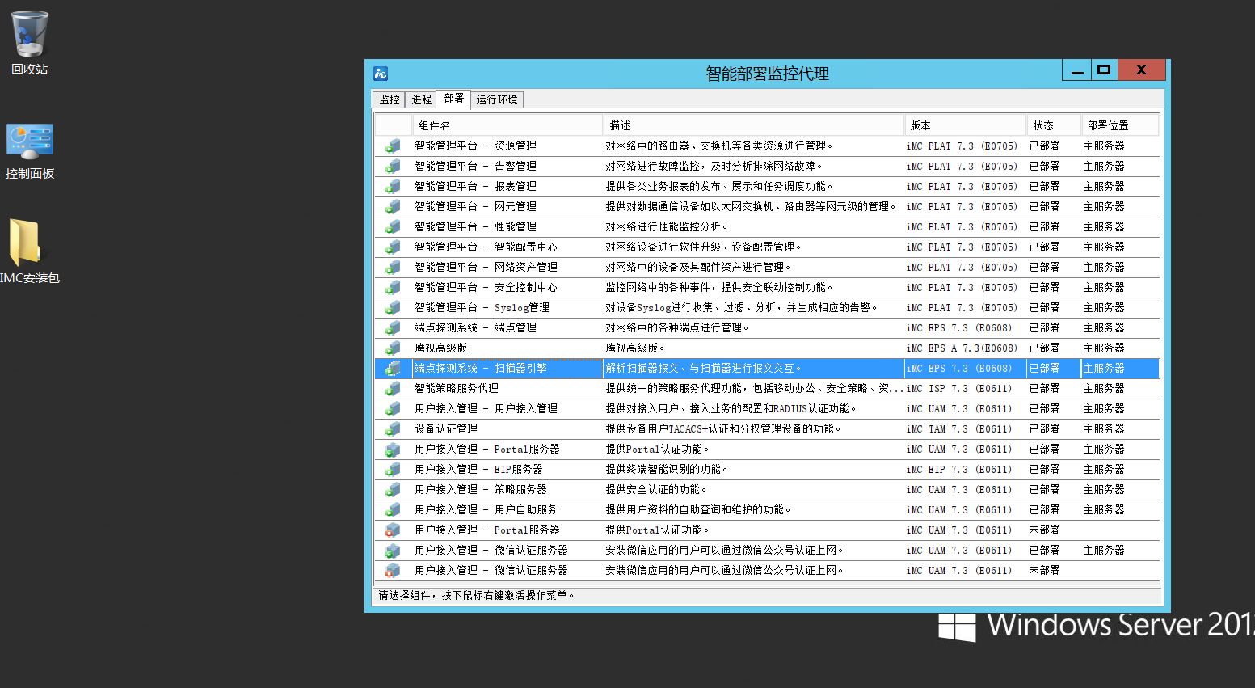Select the icon of EIP服务器 row
The width and height of the screenshot is (1255, 688).
coord(393,470)
